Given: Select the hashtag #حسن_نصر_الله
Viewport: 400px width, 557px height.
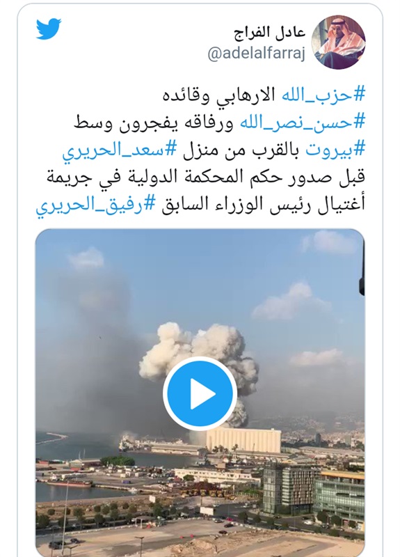Looking at the screenshot, I should [x=303, y=123].
